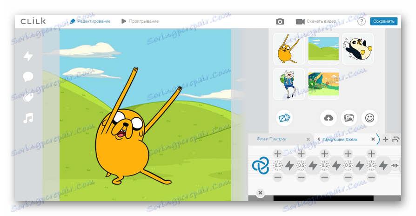
Task: Open the Фин и Пингвин tab
Action: pyautogui.click(x=271, y=139)
